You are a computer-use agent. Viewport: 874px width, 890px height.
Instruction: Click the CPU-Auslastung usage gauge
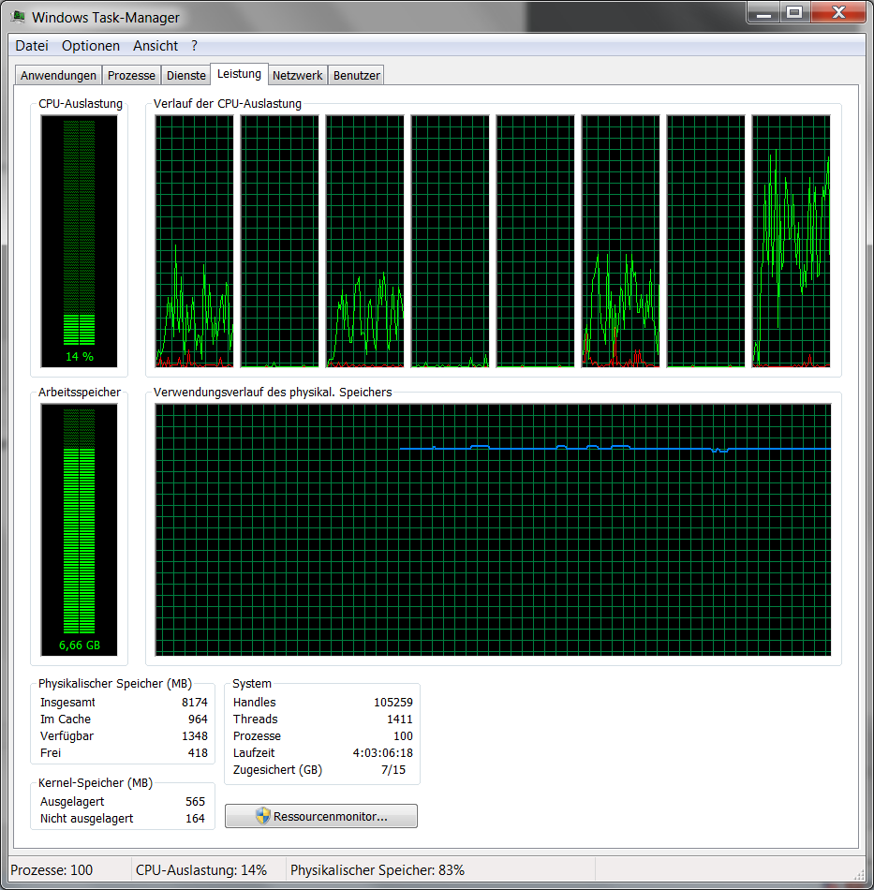(x=78, y=239)
